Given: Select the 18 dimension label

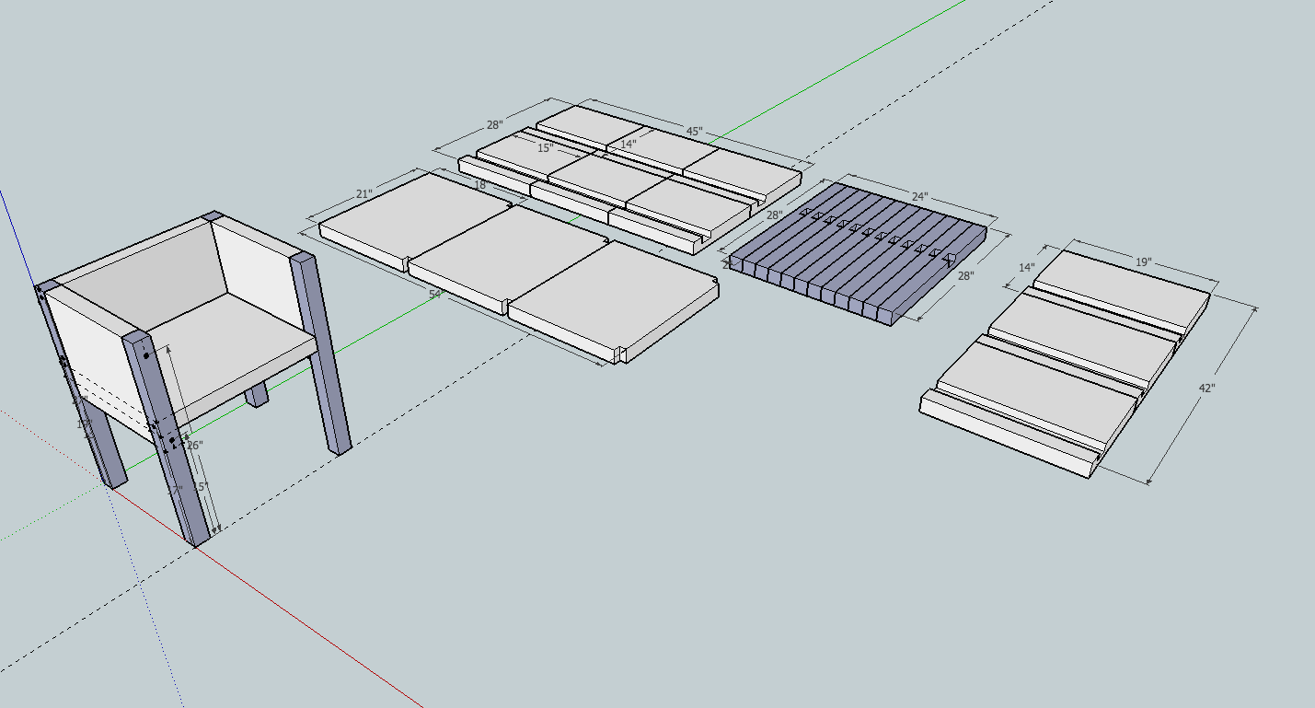Looking at the screenshot, I should pyautogui.click(x=479, y=185).
